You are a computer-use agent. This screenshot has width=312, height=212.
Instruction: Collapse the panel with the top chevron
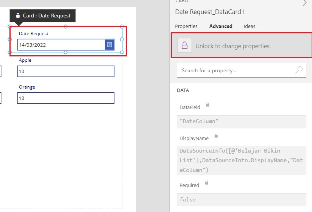(304, 3)
